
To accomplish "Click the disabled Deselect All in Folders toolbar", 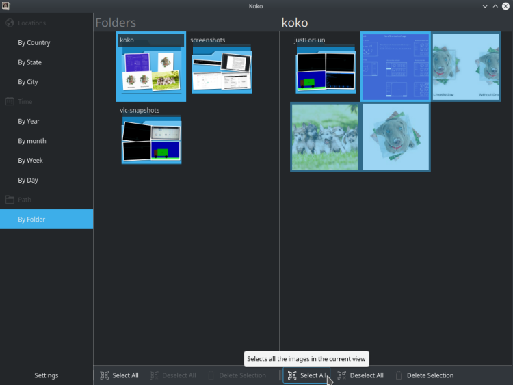I will tap(173, 375).
